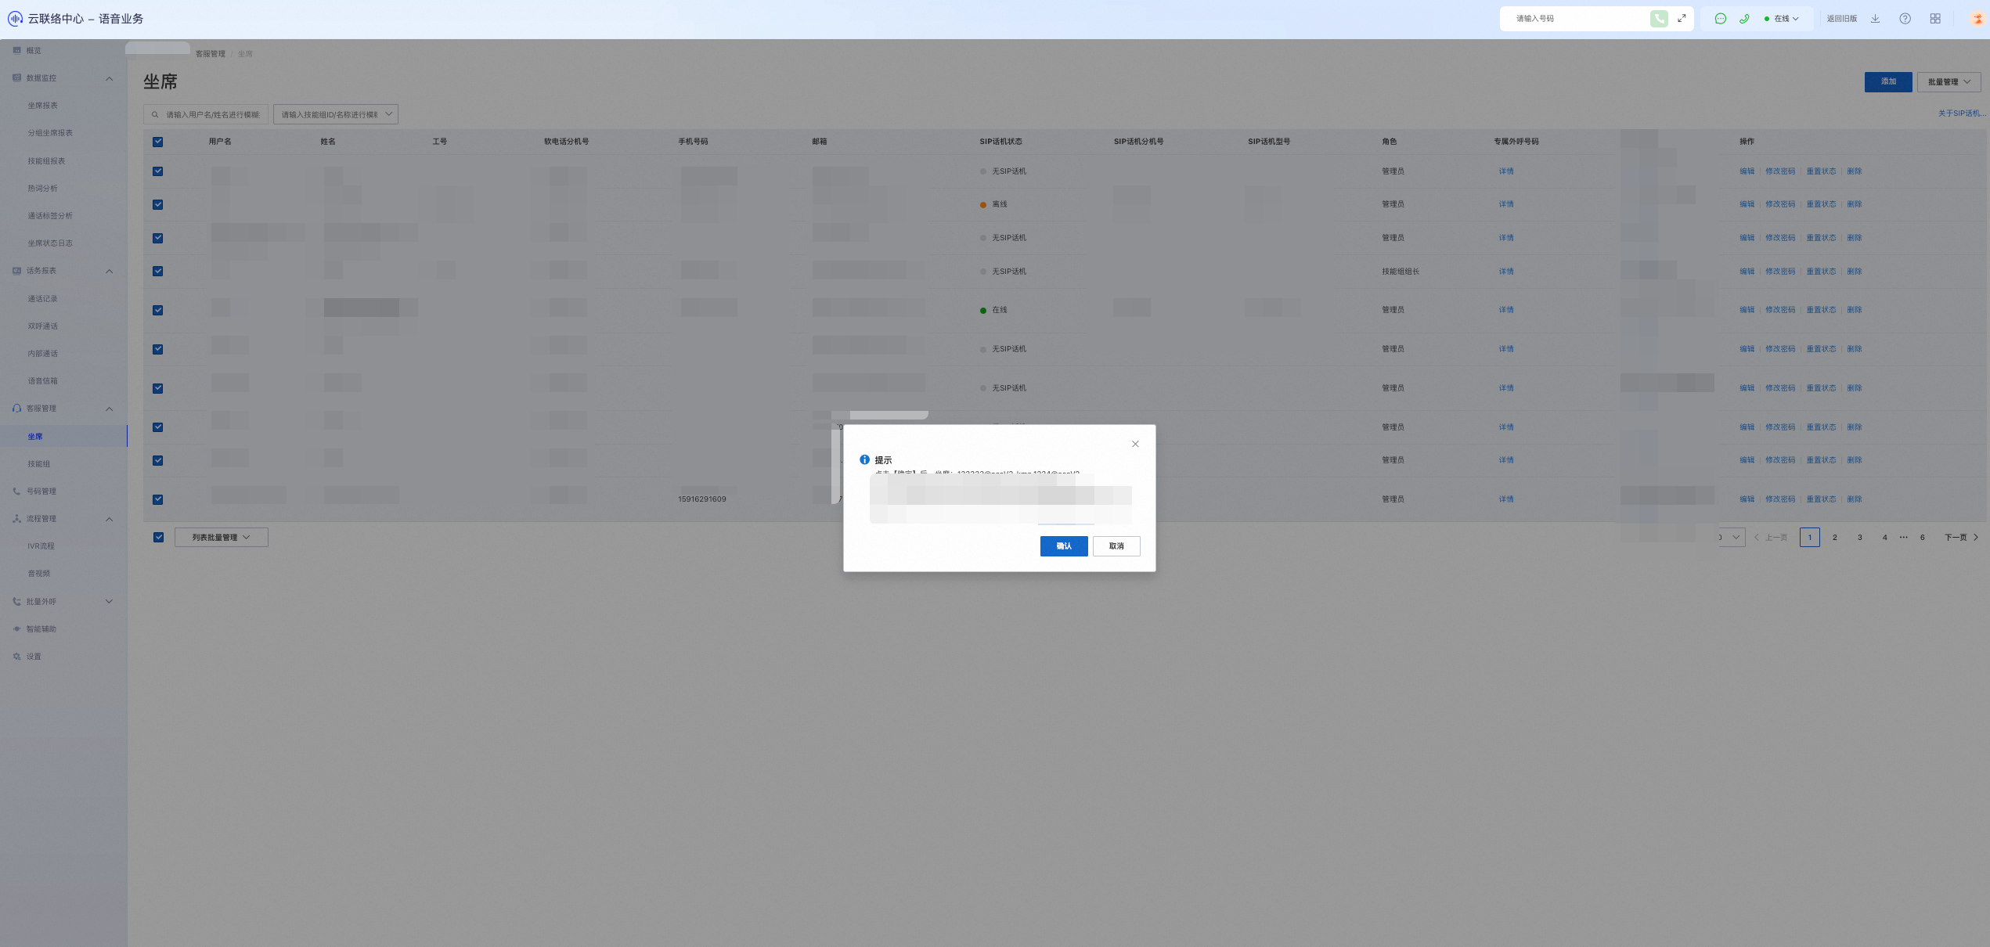
Task: Open 技能组报表 sidebar item
Action: pyautogui.click(x=47, y=161)
